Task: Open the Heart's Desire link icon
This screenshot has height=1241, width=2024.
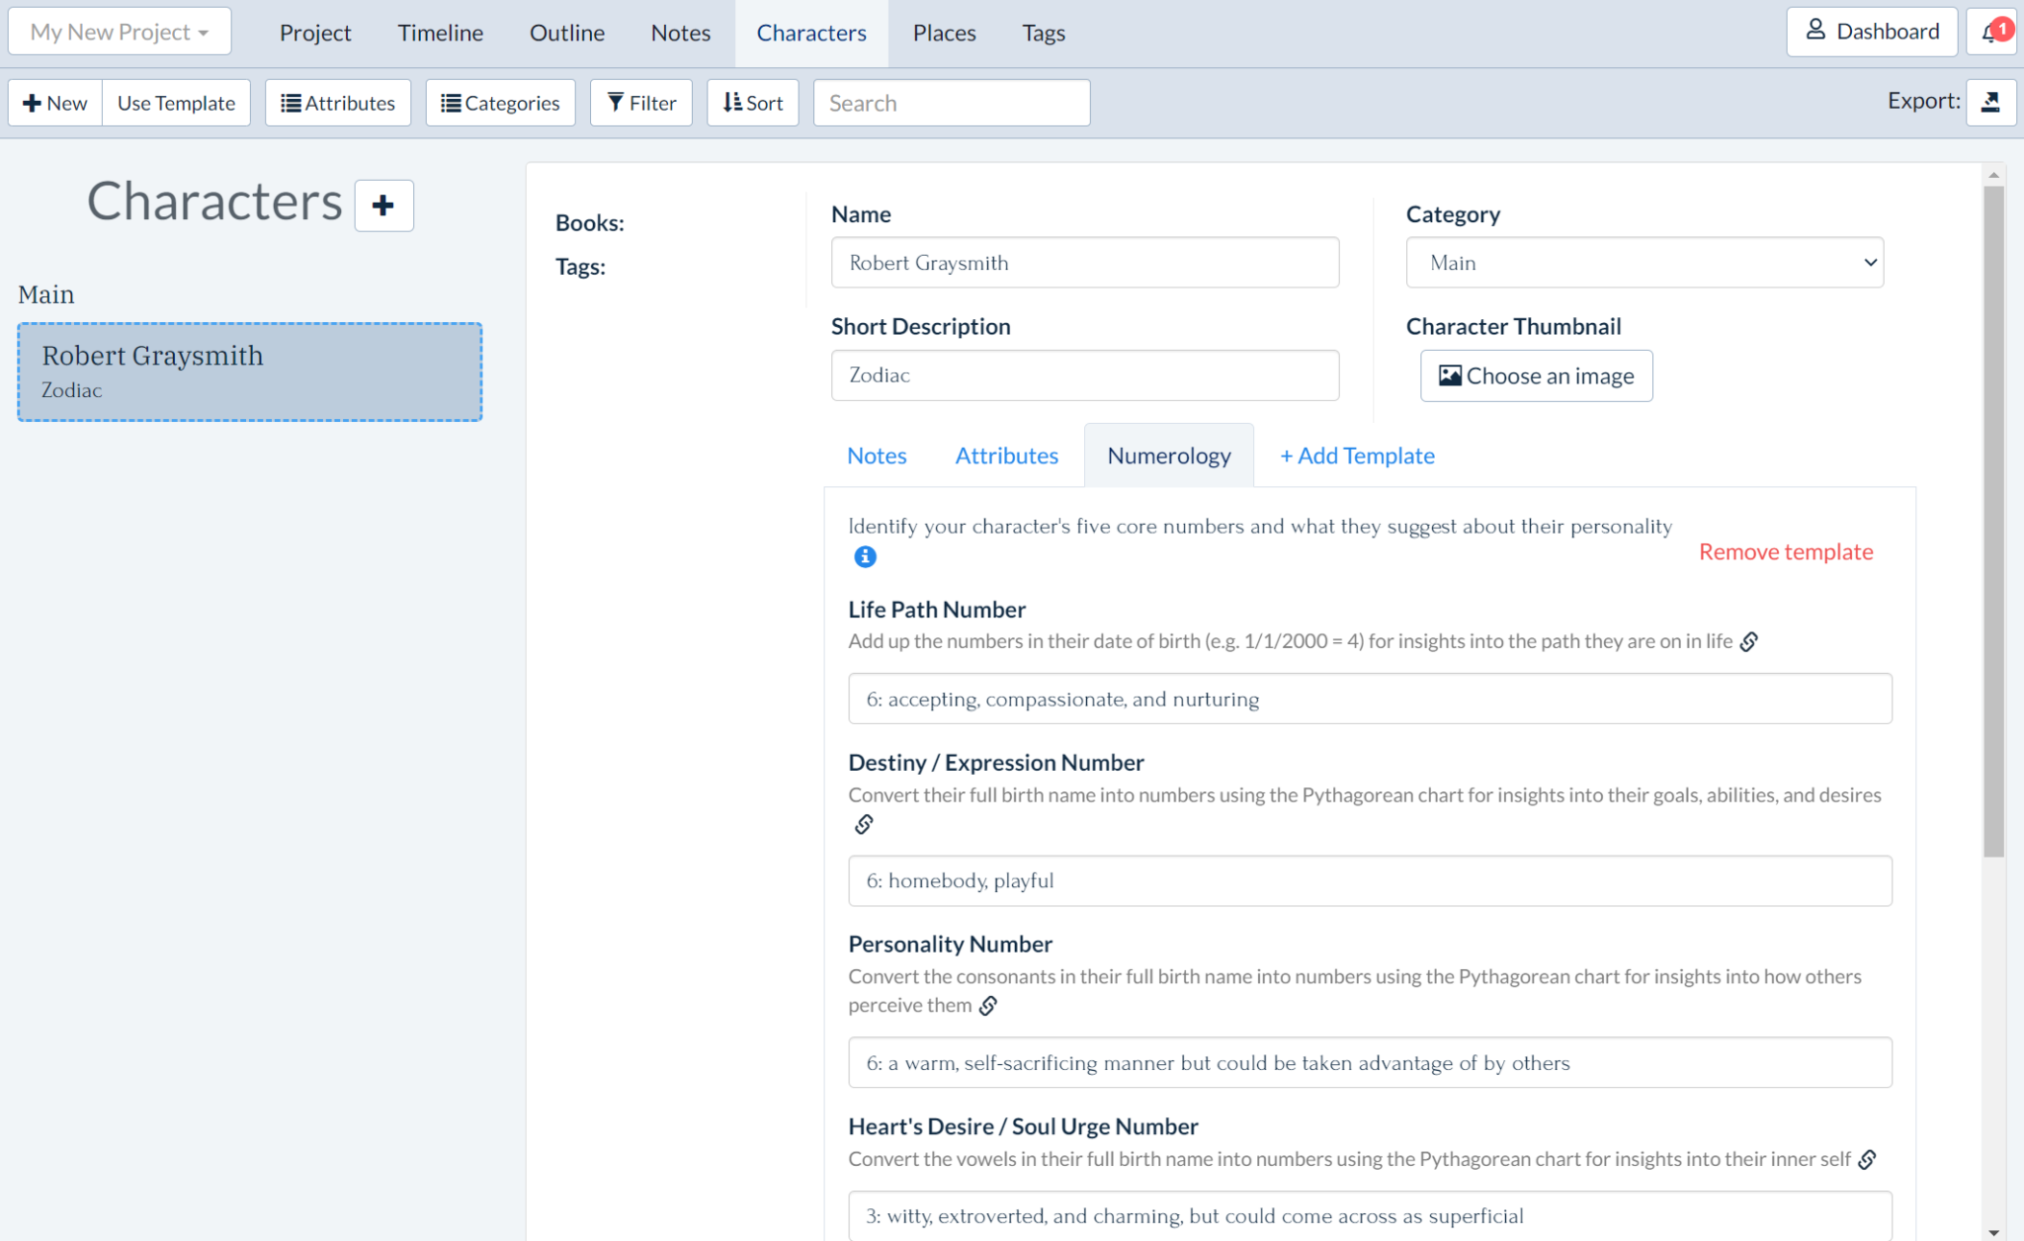Action: (1867, 1159)
